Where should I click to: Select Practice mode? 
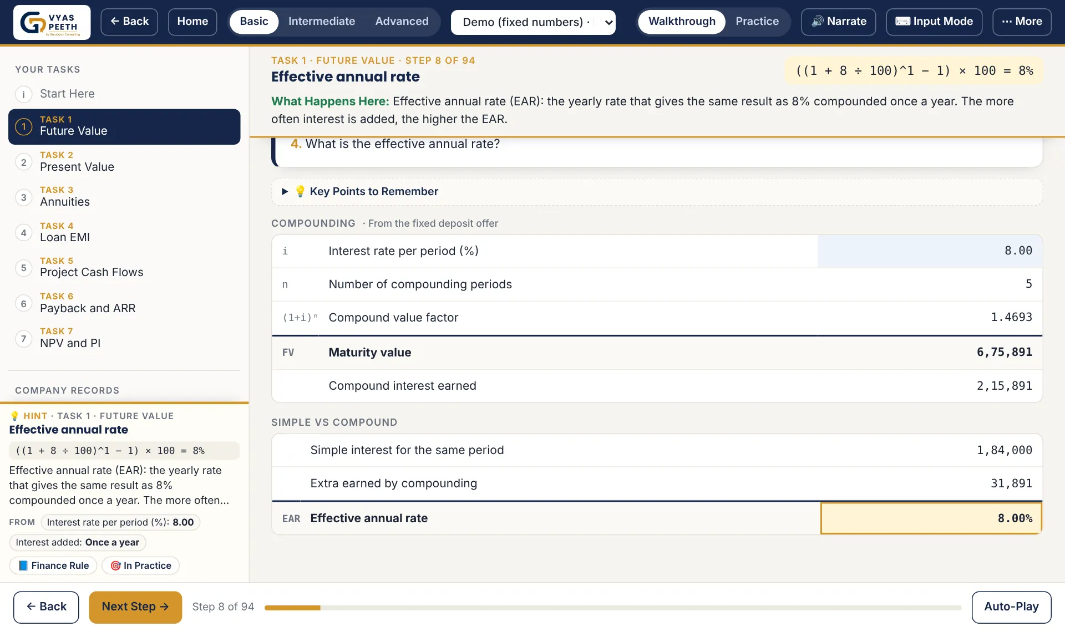click(x=757, y=22)
